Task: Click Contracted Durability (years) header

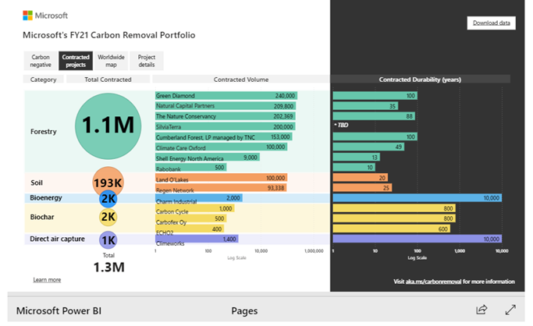Action: [420, 80]
